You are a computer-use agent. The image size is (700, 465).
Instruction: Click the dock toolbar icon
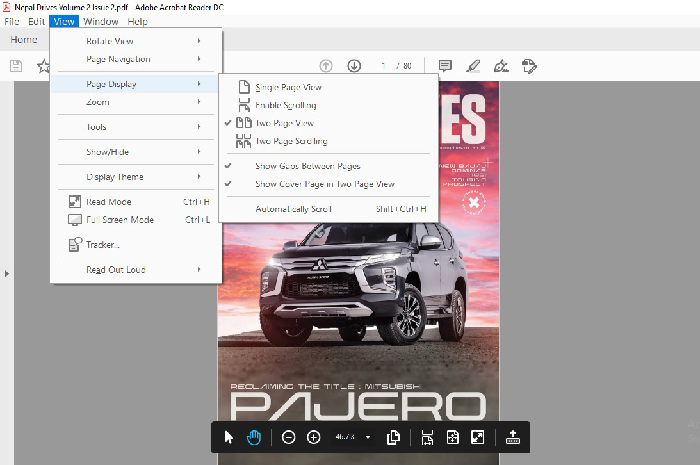coord(513,437)
